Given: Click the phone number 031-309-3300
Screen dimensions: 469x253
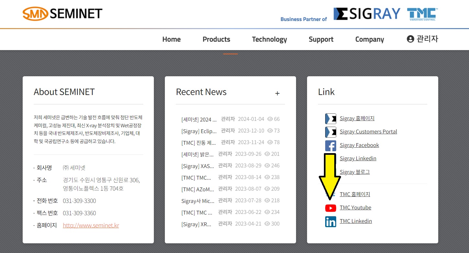Looking at the screenshot, I should pos(79,201).
